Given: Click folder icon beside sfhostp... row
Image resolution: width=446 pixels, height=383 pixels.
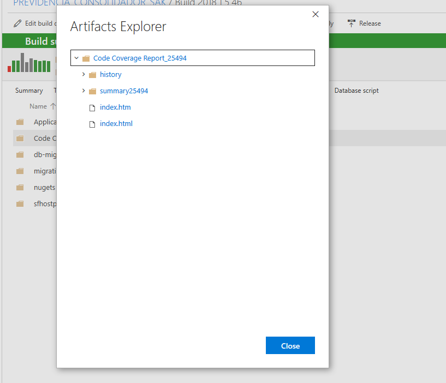Looking at the screenshot, I should (20, 204).
